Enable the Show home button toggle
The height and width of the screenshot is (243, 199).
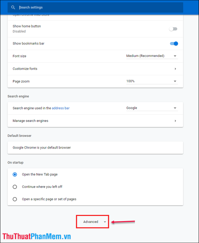173,29
